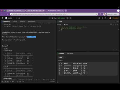Go to the previous problem arrow
This screenshot has width=120, height=90.
click(14, 18)
